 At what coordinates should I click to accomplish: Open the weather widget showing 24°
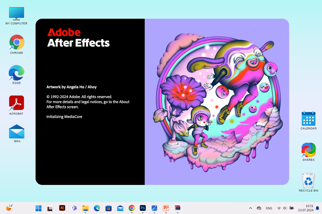coord(9,208)
